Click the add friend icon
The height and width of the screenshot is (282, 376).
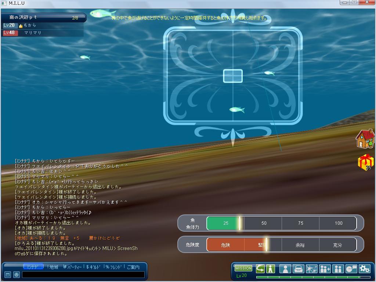(x=325, y=269)
